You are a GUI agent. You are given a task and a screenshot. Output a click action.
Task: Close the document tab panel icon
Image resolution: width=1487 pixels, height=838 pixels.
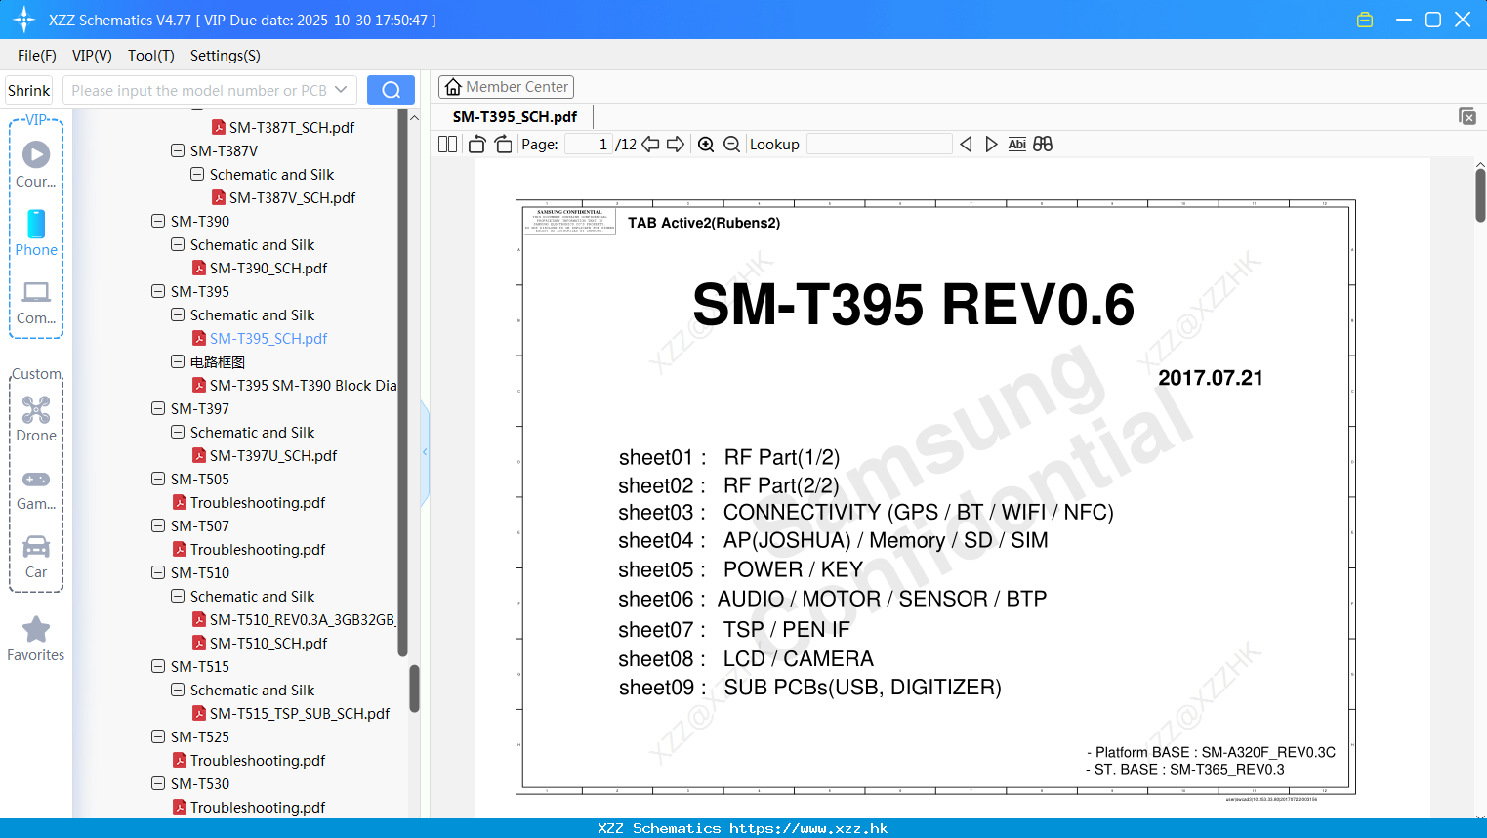tap(1467, 116)
